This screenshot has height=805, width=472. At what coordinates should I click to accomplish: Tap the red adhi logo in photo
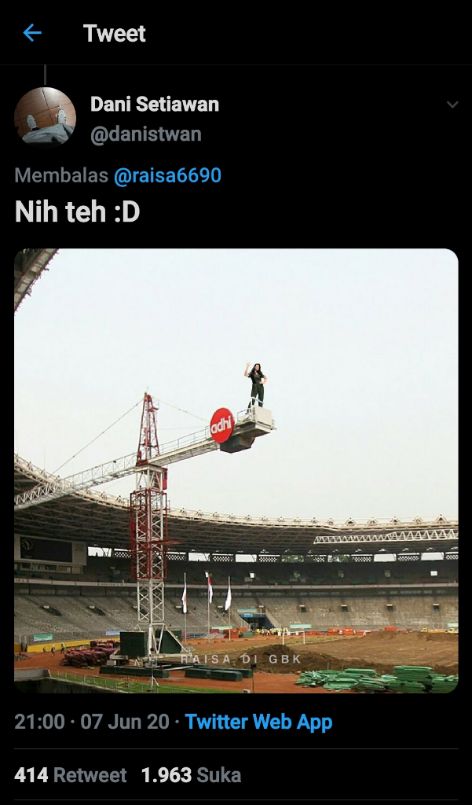(x=222, y=425)
